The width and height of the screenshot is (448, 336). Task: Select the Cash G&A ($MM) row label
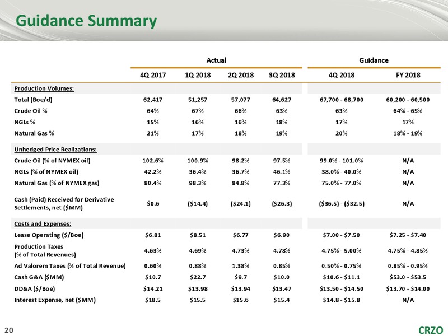(39, 277)
